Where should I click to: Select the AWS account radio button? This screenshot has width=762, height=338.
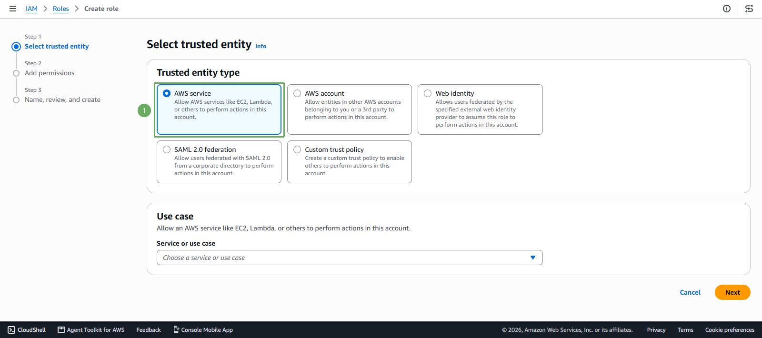pyautogui.click(x=297, y=93)
